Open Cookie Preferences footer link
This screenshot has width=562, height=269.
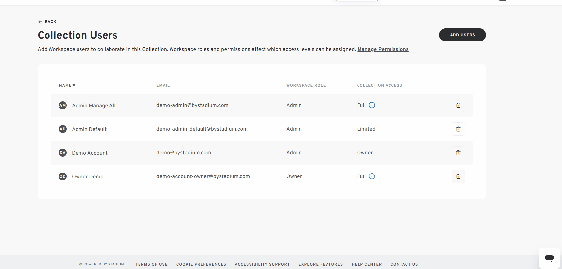pos(201,264)
